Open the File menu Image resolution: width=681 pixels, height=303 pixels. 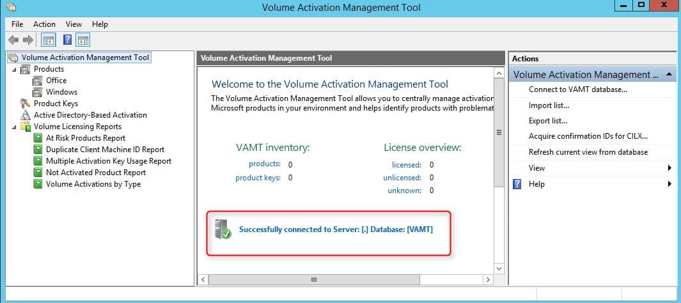click(x=17, y=24)
